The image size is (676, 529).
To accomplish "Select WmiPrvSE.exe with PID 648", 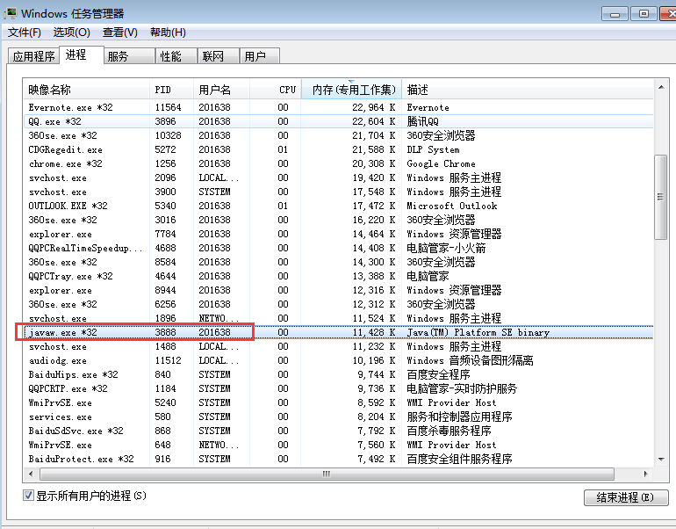I will coord(338,445).
